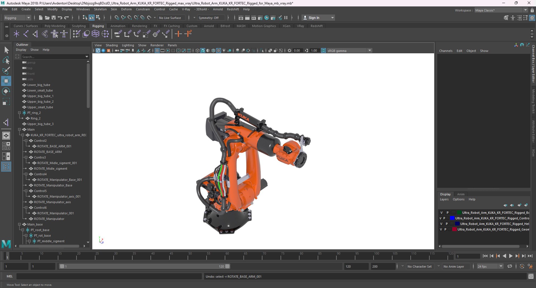536x288 pixels.
Task: Save the scene with the disk icon
Action: coord(54,18)
